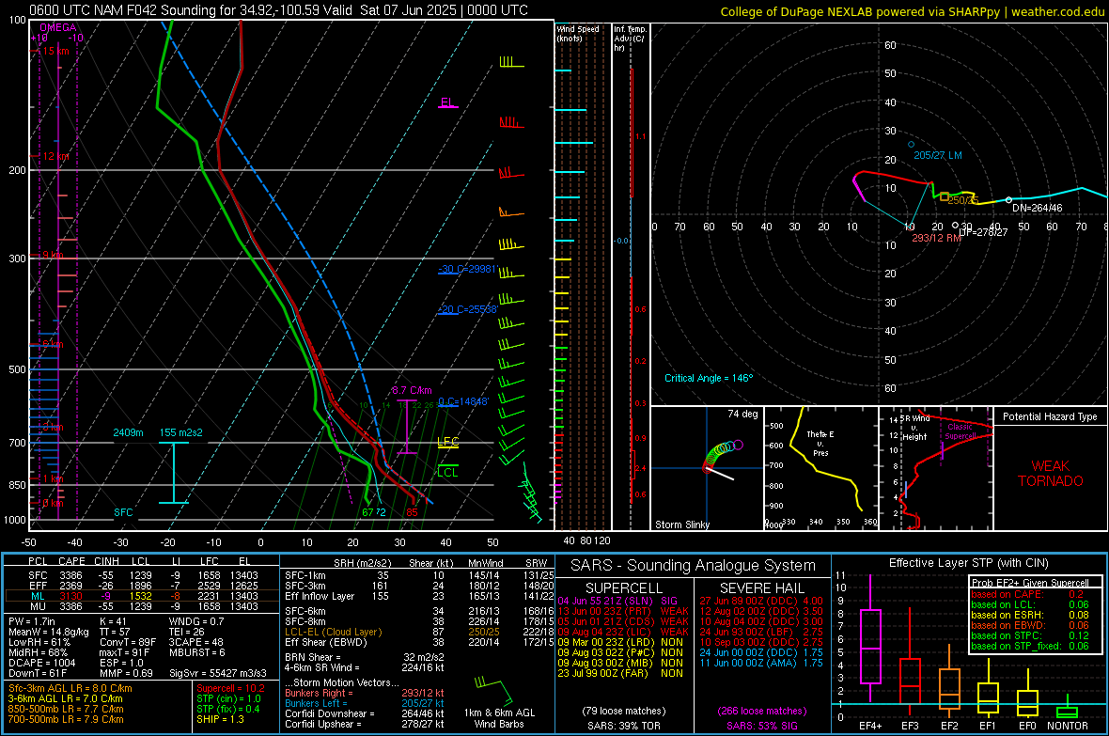Select the EFF parcel row in the table
The width and height of the screenshot is (1109, 736).
tap(142, 586)
